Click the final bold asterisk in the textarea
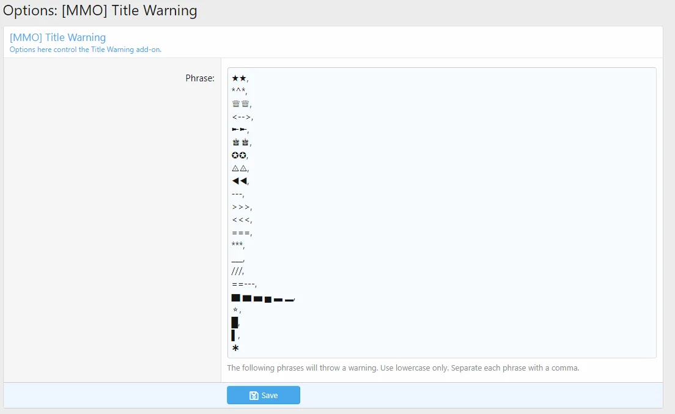 (235, 349)
